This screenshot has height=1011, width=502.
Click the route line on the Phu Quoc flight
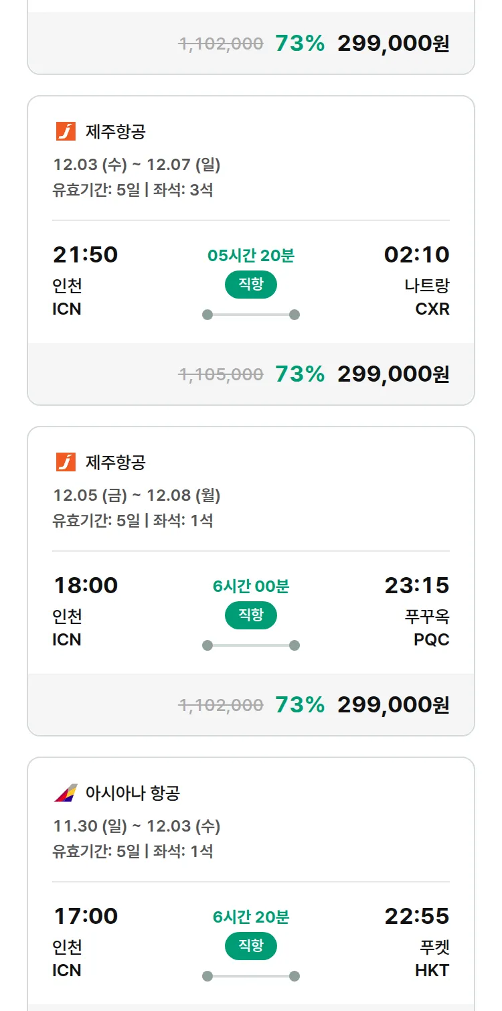(250, 645)
